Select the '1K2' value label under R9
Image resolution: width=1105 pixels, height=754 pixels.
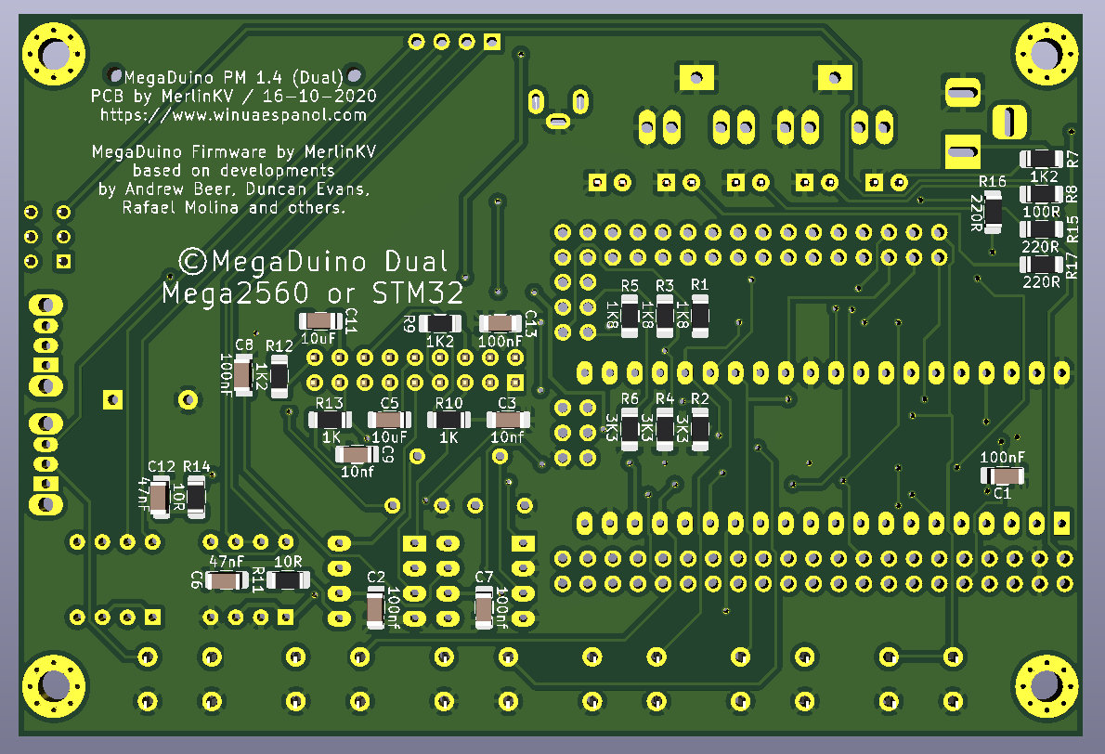pyautogui.click(x=440, y=341)
